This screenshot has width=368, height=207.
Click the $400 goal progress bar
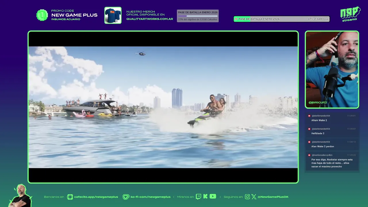click(281, 19)
